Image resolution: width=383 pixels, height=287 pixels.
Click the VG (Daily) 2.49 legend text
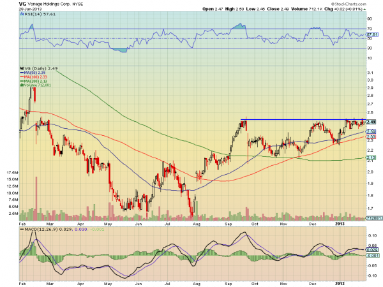[41, 69]
